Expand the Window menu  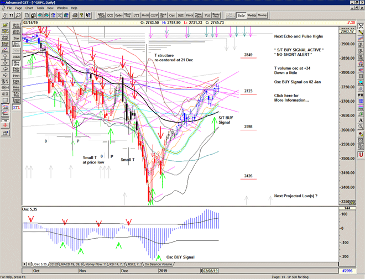(x=62, y=8)
